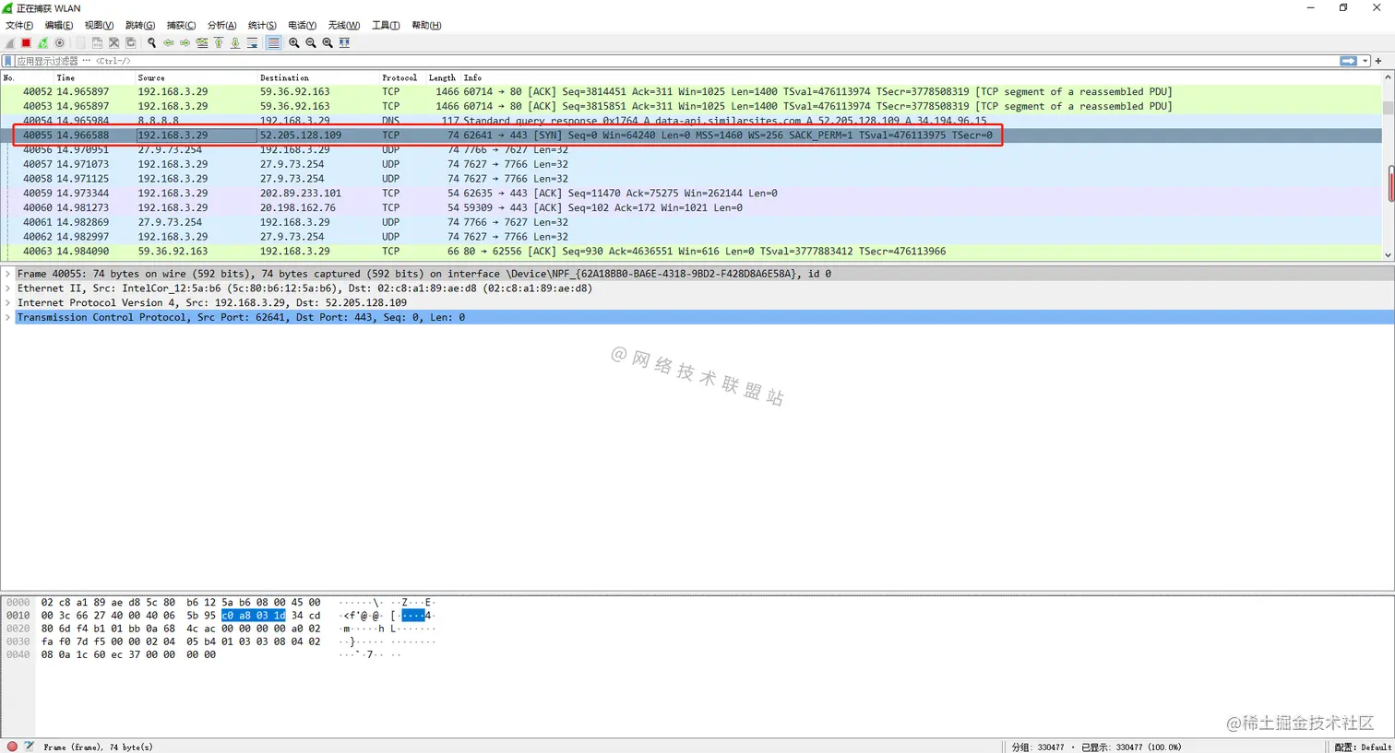Select packet 40054 DNS query response row
This screenshot has width=1395, height=753.
click(691, 121)
